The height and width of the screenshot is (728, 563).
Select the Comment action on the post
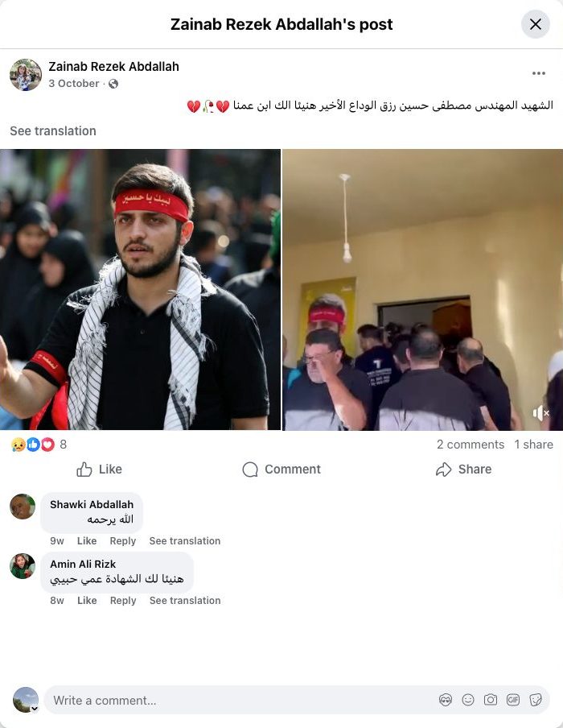[x=281, y=469]
